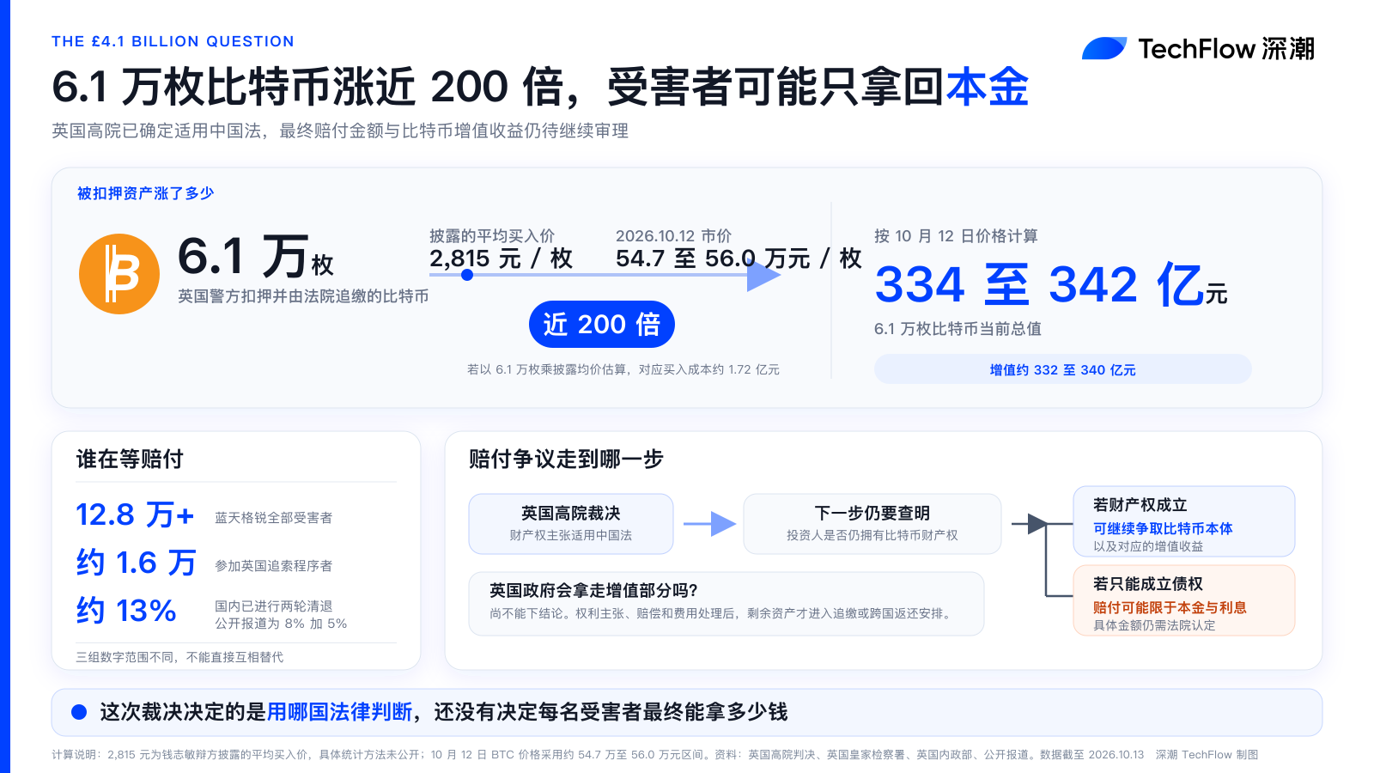Open the 英国政府会拿走增值部分吗? box
Screen dimensions: 1374x773
click(727, 604)
